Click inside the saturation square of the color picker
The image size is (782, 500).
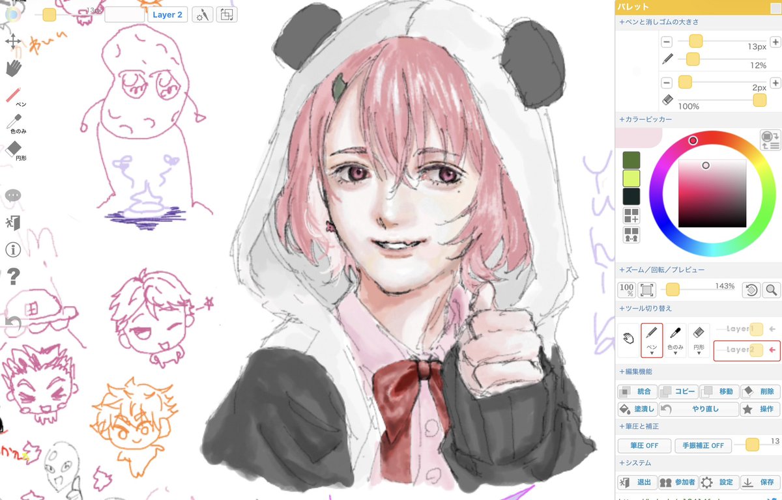712,193
